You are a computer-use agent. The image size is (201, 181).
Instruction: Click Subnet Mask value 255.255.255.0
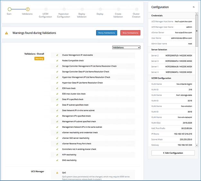186,139
